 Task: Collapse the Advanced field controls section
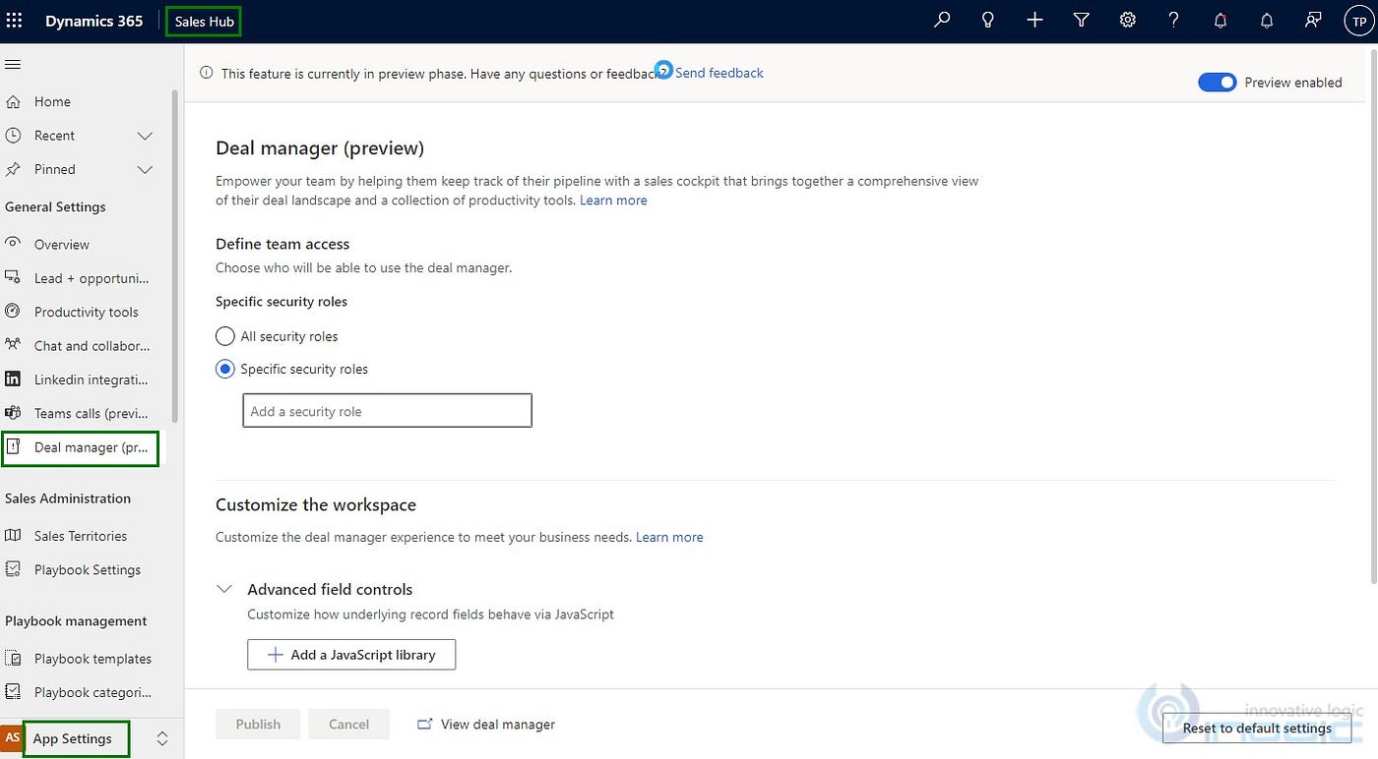224,589
